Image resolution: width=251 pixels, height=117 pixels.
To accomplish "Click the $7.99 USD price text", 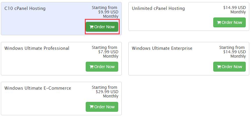I will point(108,52).
